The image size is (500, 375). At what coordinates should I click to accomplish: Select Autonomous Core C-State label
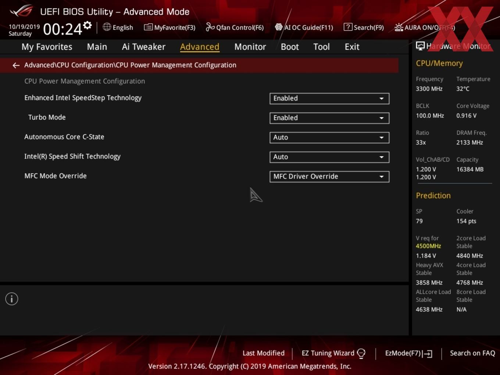click(64, 137)
